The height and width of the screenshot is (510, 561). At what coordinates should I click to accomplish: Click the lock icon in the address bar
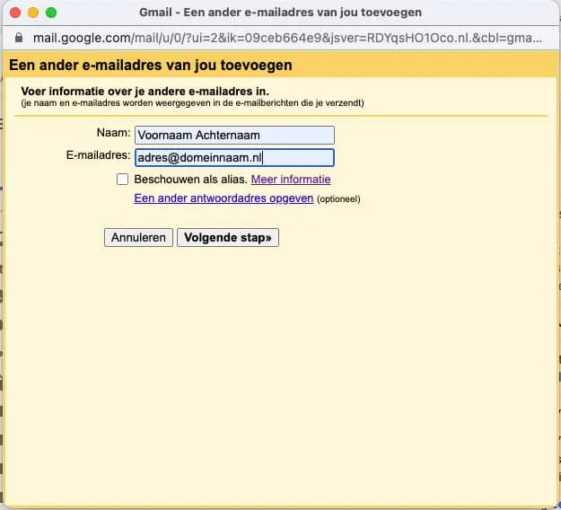point(21,39)
